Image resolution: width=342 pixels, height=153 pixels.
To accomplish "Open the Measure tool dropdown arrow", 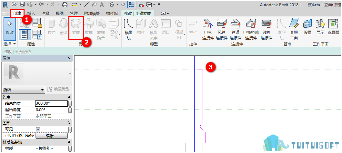I will click(x=80, y=5).
